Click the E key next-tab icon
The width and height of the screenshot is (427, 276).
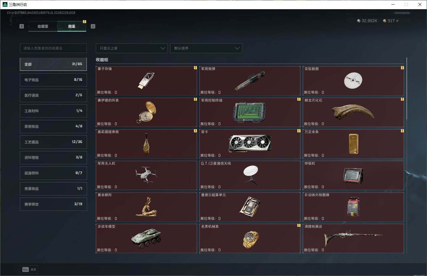point(93,26)
